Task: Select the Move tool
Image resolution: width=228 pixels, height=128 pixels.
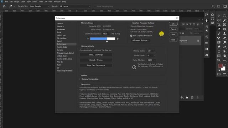Action: (219, 16)
